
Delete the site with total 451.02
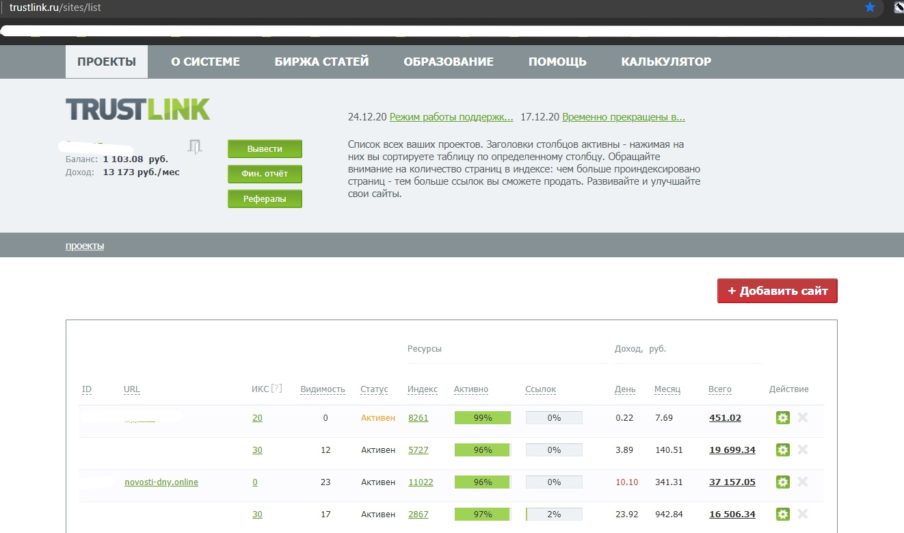803,417
